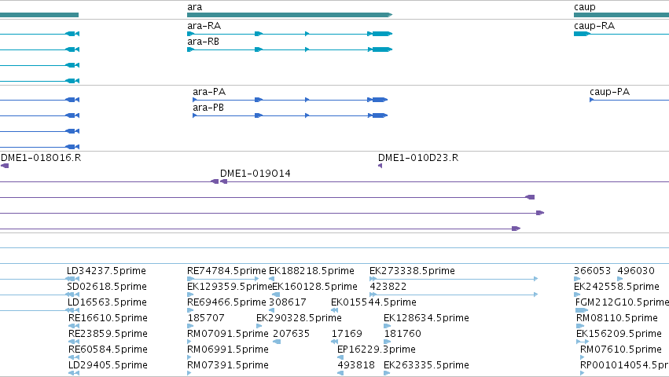Click RE74784.5prime EST label
This screenshot has height=377, width=669.
(226, 271)
